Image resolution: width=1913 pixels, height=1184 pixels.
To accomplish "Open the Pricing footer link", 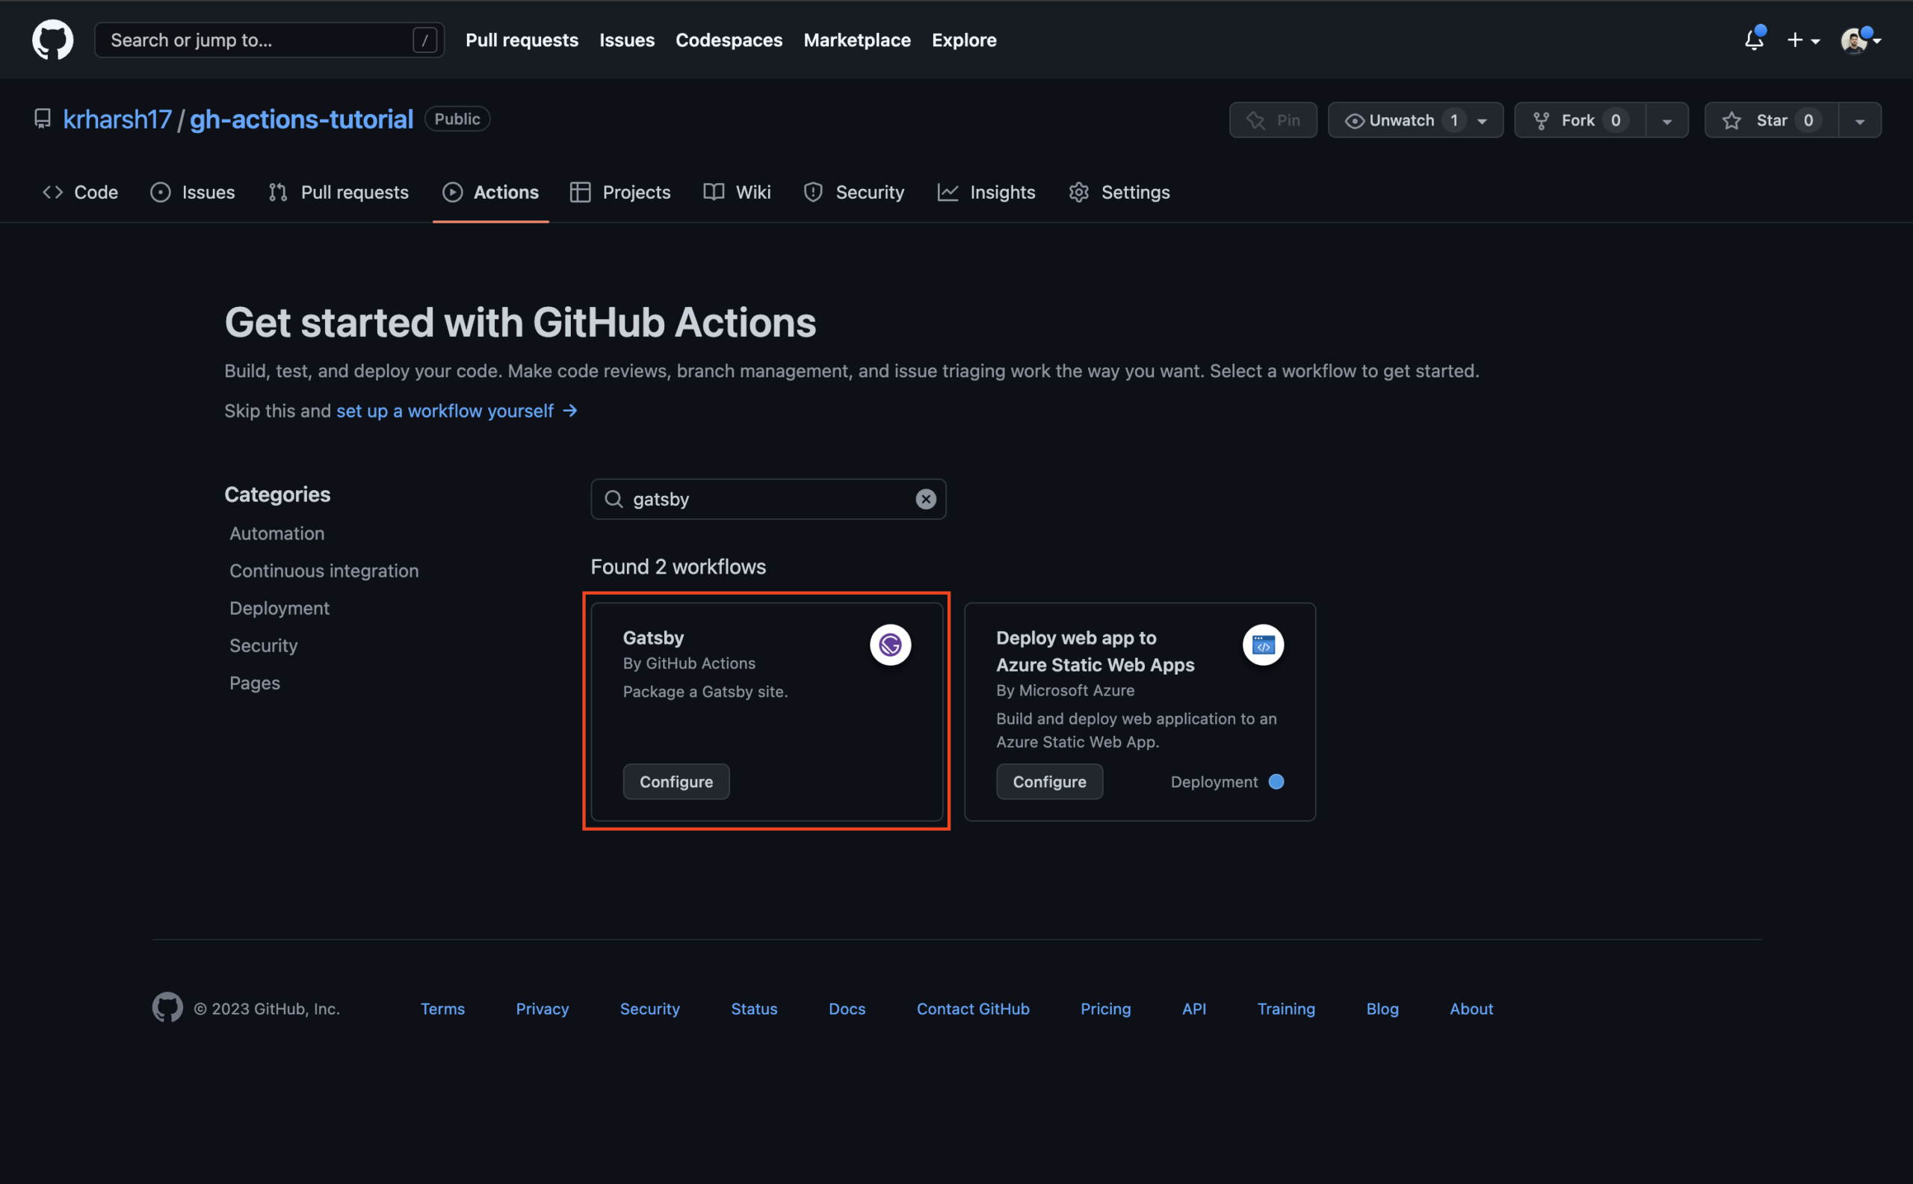I will point(1105,1008).
